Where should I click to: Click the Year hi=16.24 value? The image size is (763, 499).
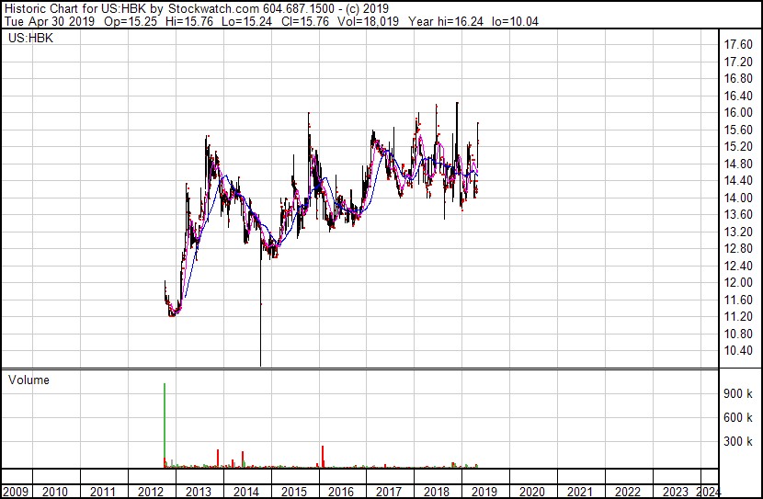click(446, 21)
